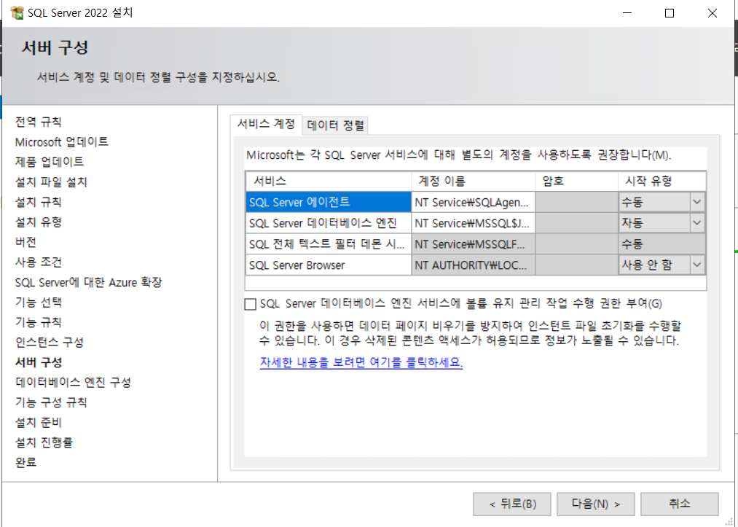Select 설치 규칙 step in sidebar
This screenshot has width=738, height=527.
(38, 202)
